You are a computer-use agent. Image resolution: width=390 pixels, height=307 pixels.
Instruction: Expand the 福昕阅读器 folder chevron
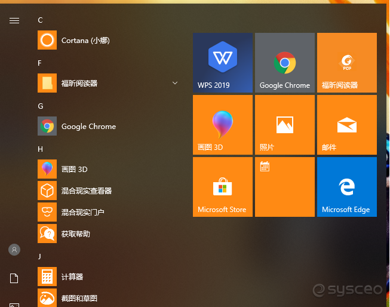point(175,83)
